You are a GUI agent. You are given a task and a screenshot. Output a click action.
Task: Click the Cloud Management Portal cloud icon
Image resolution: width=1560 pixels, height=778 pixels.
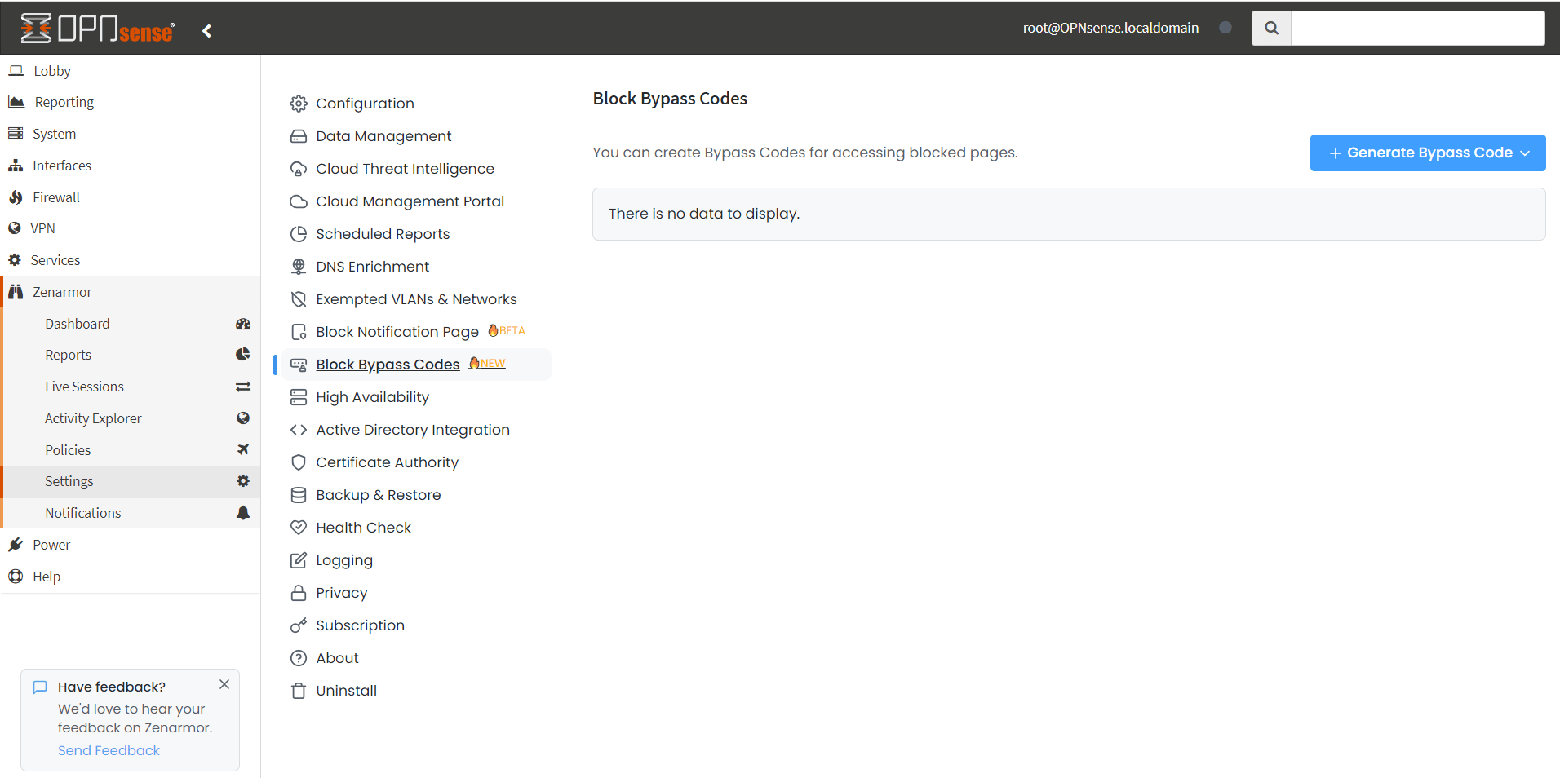coord(299,201)
